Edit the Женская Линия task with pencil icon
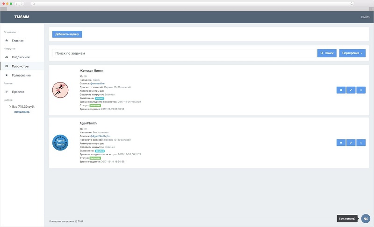This screenshot has width=374, height=227. [x=351, y=90]
